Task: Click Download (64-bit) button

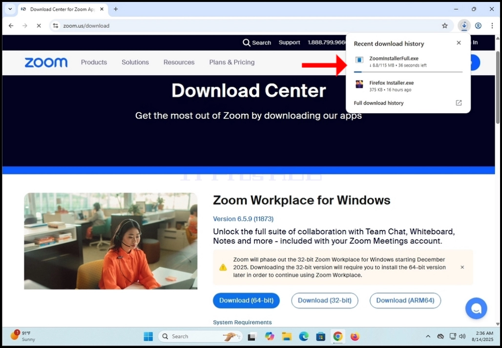Action: pos(246,300)
